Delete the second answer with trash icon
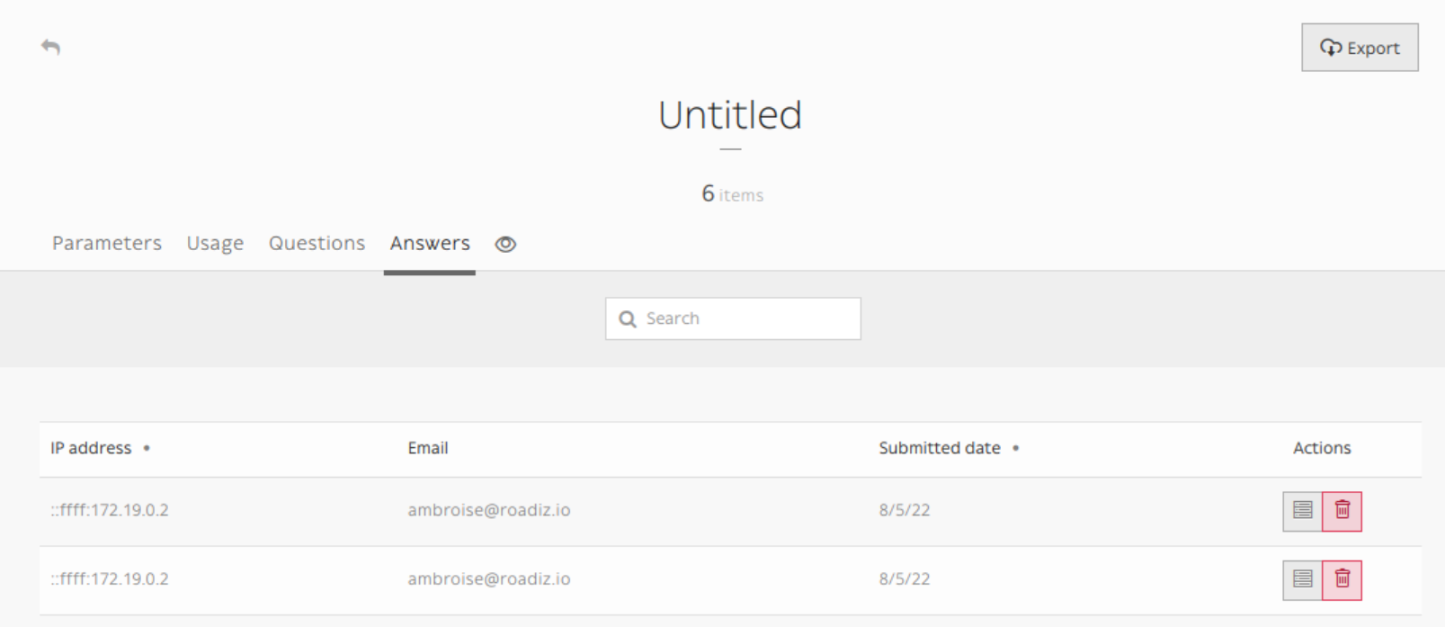This screenshot has width=1445, height=627. point(1342,579)
